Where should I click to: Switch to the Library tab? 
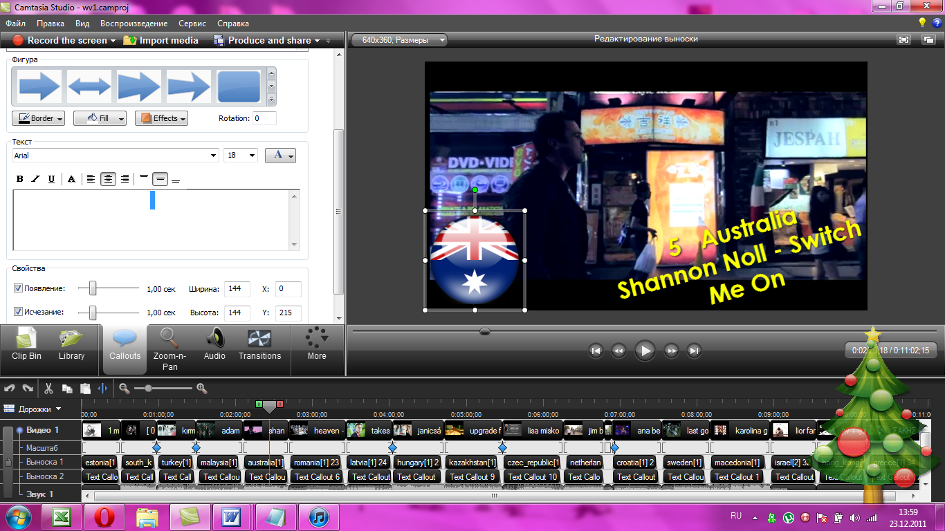tap(71, 345)
